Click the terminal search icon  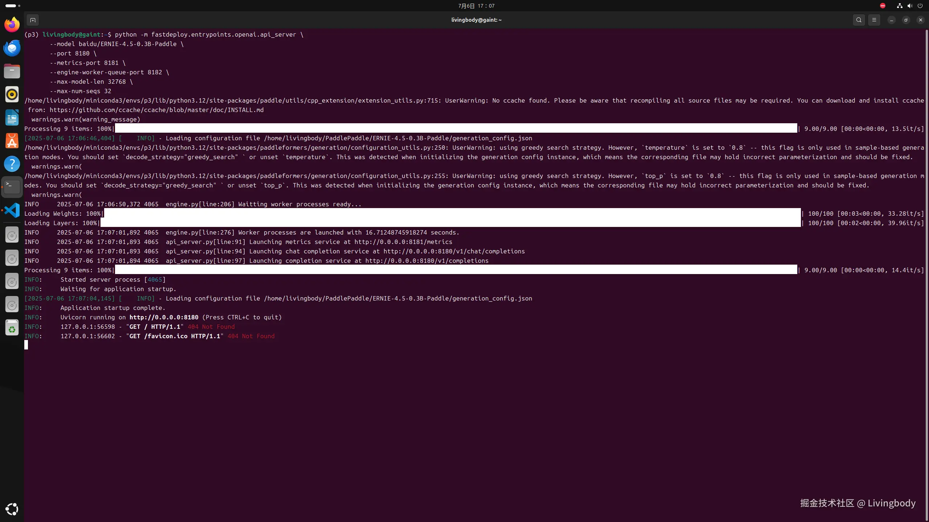(x=859, y=20)
